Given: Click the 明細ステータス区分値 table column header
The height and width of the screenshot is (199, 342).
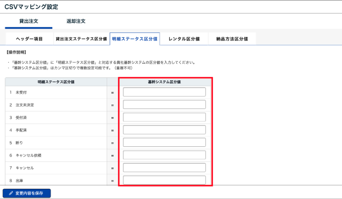Looking at the screenshot, I should (56, 81).
